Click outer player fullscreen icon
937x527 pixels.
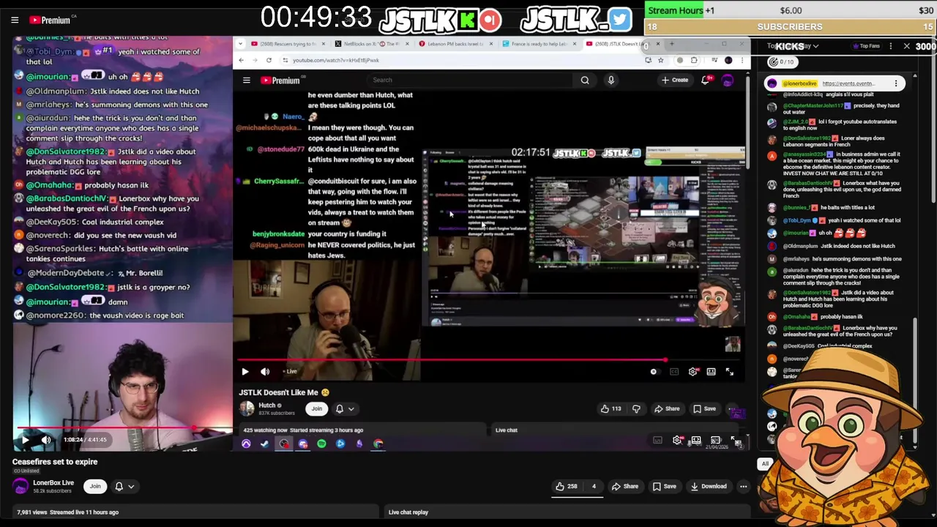coord(735,441)
